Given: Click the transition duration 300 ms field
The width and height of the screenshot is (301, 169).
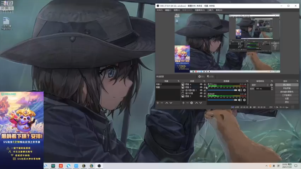Looking at the screenshot, I should tap(263, 89).
